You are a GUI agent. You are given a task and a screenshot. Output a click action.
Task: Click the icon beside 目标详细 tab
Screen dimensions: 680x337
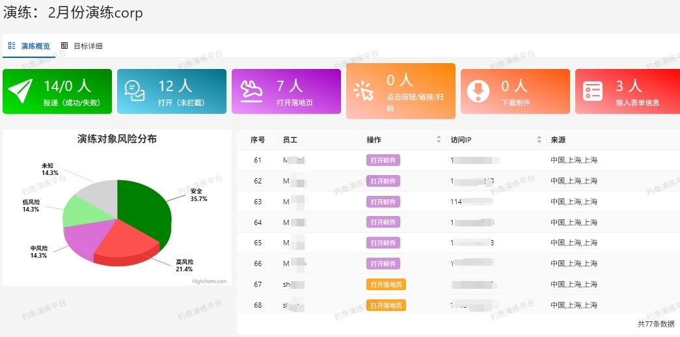tap(64, 46)
